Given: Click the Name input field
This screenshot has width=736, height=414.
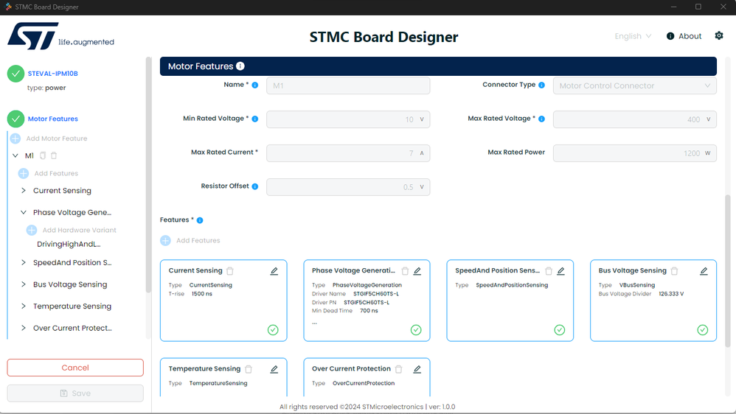Looking at the screenshot, I should click(x=348, y=85).
